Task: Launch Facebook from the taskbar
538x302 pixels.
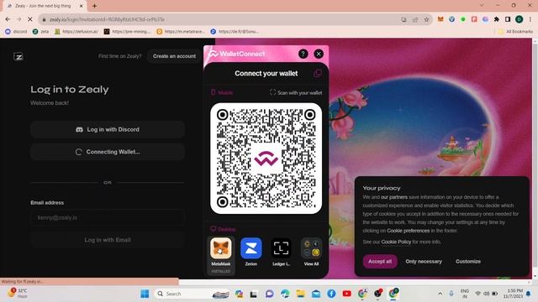Action: pyautogui.click(x=331, y=294)
